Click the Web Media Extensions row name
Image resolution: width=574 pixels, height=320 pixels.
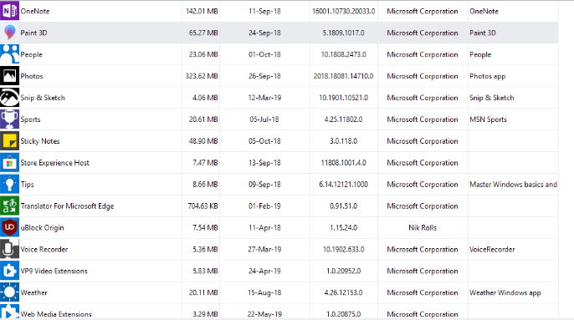pyautogui.click(x=56, y=314)
